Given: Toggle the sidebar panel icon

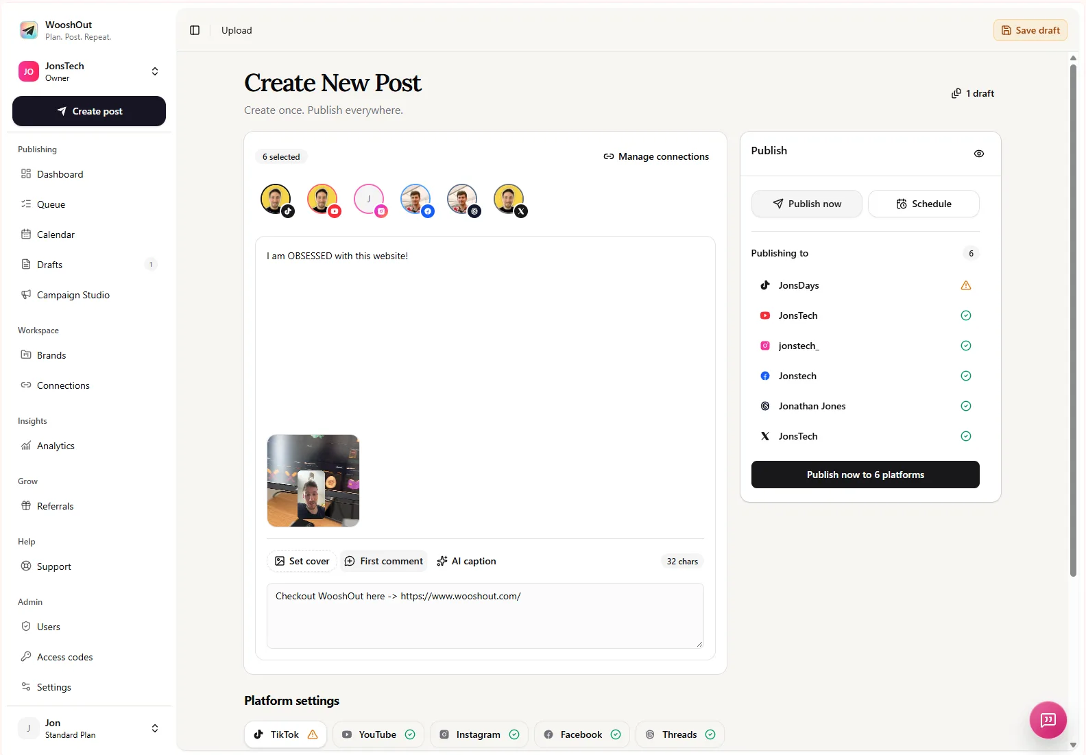Looking at the screenshot, I should tap(195, 30).
